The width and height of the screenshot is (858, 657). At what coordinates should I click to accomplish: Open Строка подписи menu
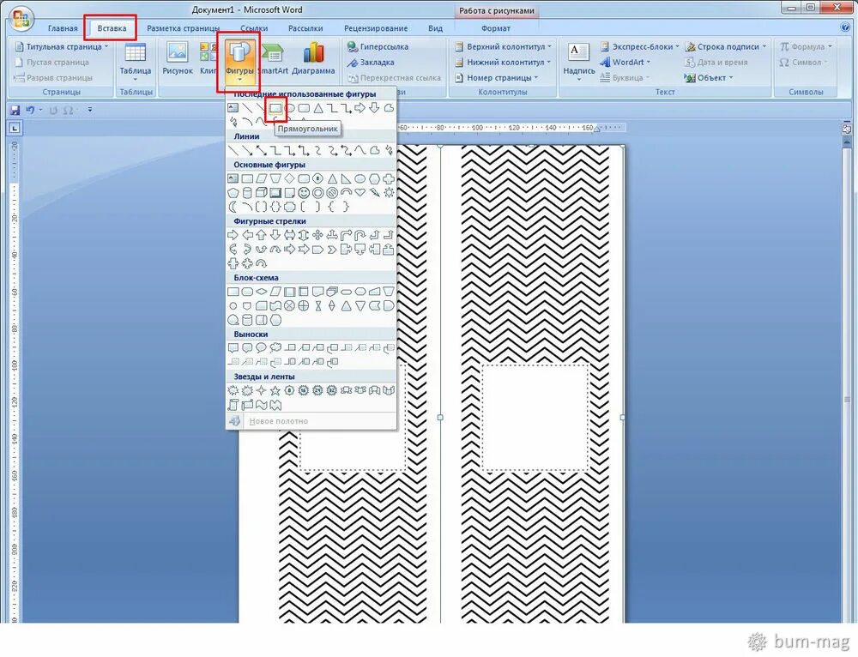[x=726, y=46]
